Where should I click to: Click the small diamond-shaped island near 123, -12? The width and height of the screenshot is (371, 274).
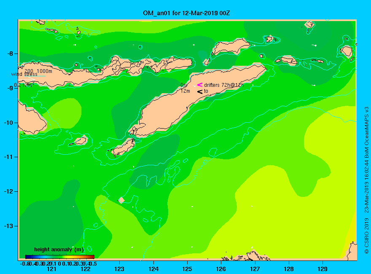pos(121,200)
